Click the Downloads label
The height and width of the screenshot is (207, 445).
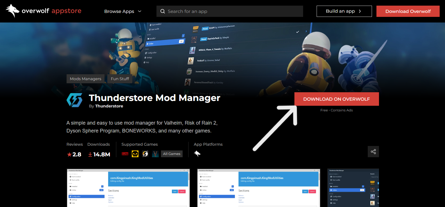99,144
